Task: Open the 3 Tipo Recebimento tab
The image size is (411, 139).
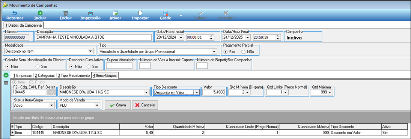Action: click(74, 76)
